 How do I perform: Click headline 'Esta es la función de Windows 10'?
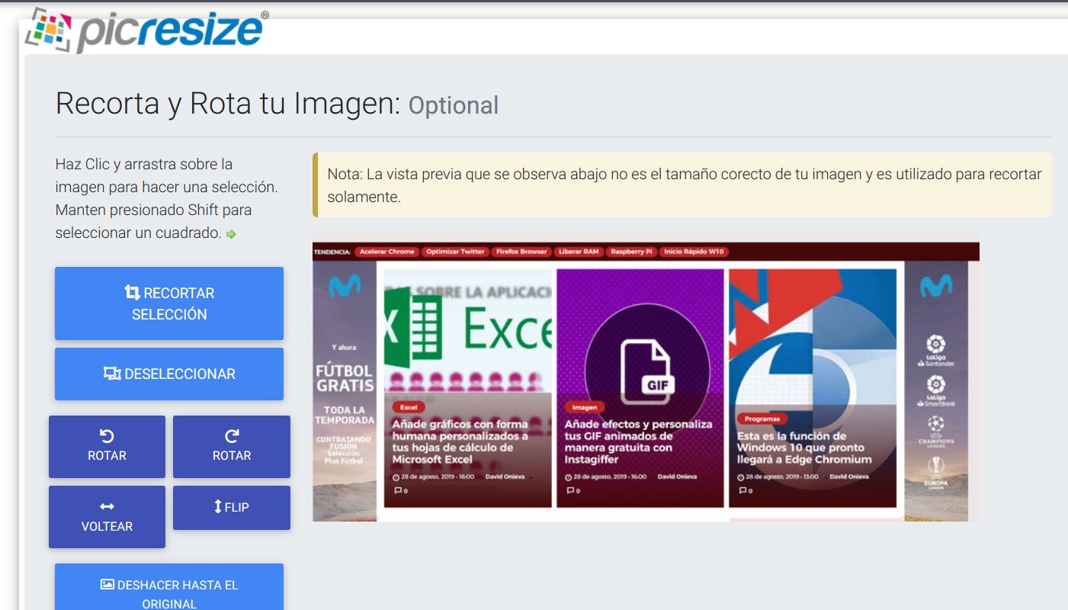tap(804, 448)
